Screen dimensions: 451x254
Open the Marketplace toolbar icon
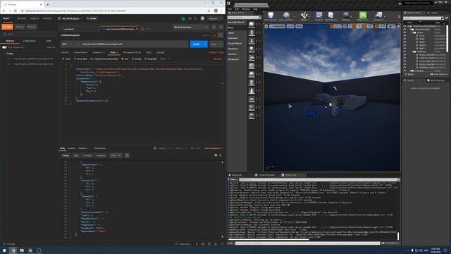click(x=330, y=16)
